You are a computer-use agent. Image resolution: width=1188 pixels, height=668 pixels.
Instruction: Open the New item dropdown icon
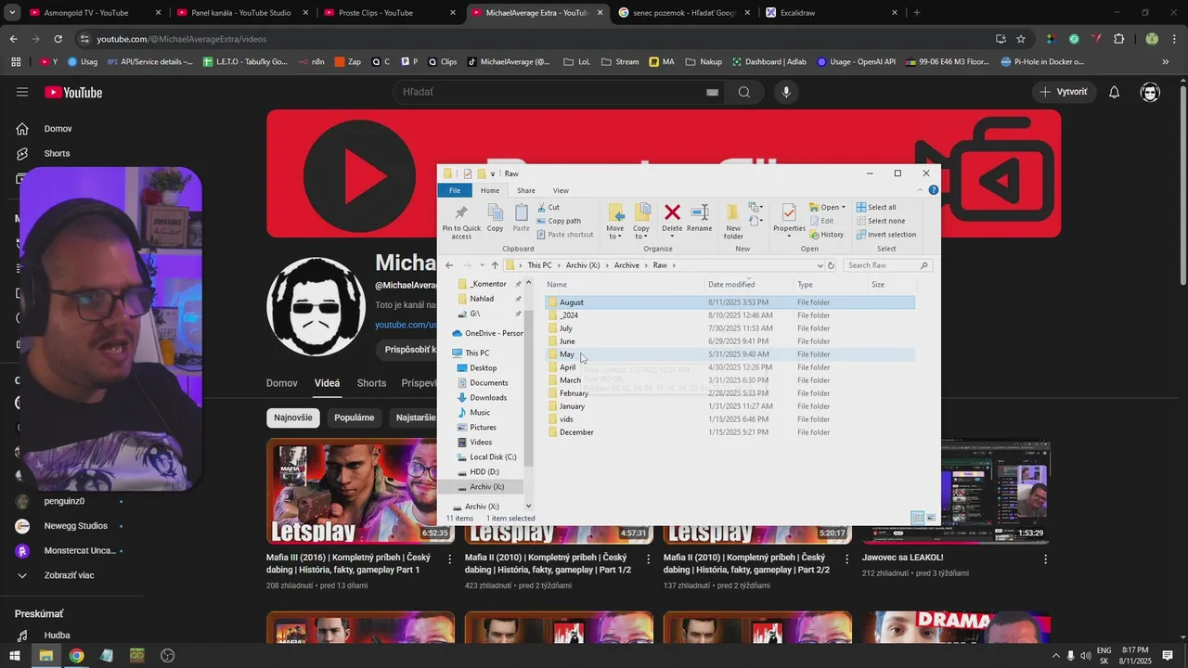pyautogui.click(x=755, y=208)
